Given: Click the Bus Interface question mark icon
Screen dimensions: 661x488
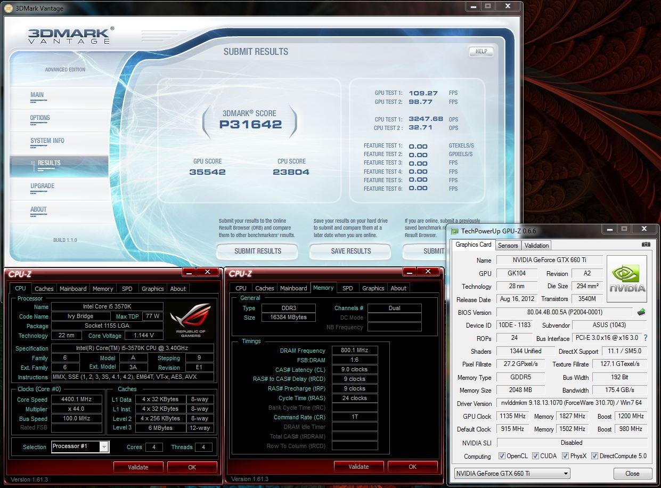Looking at the screenshot, I should [646, 338].
